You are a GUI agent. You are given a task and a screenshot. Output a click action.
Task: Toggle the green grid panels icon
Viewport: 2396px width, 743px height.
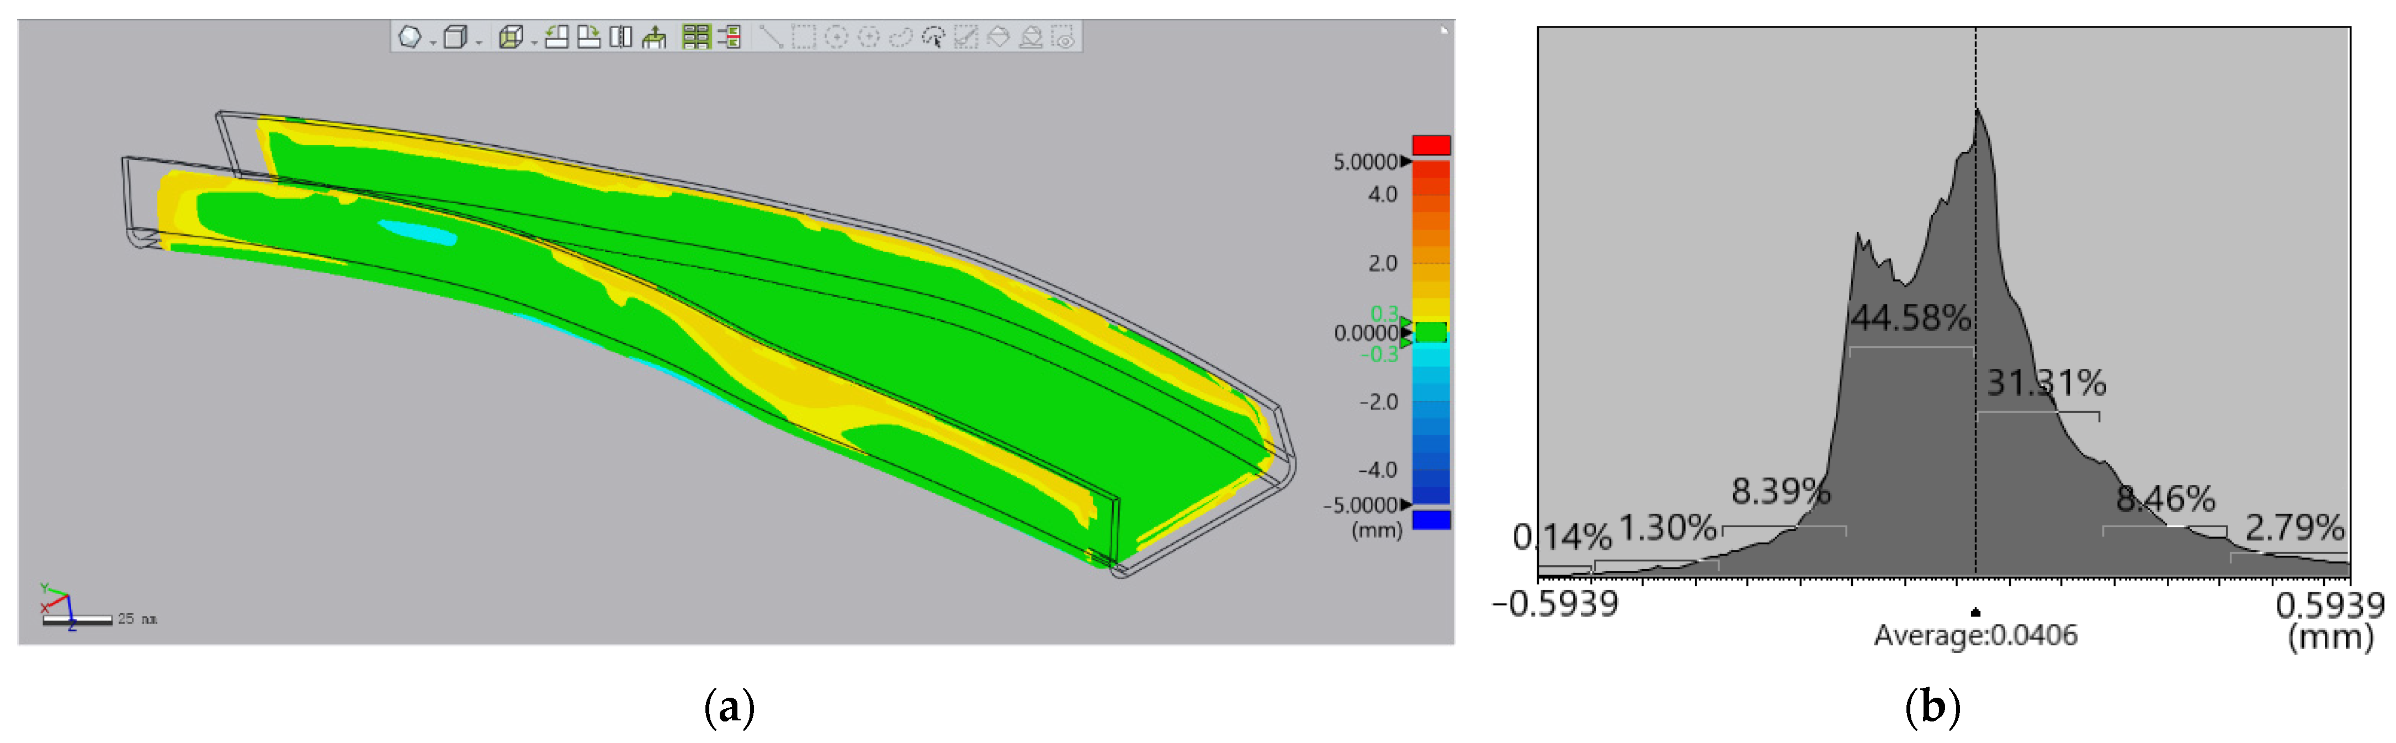tap(696, 37)
